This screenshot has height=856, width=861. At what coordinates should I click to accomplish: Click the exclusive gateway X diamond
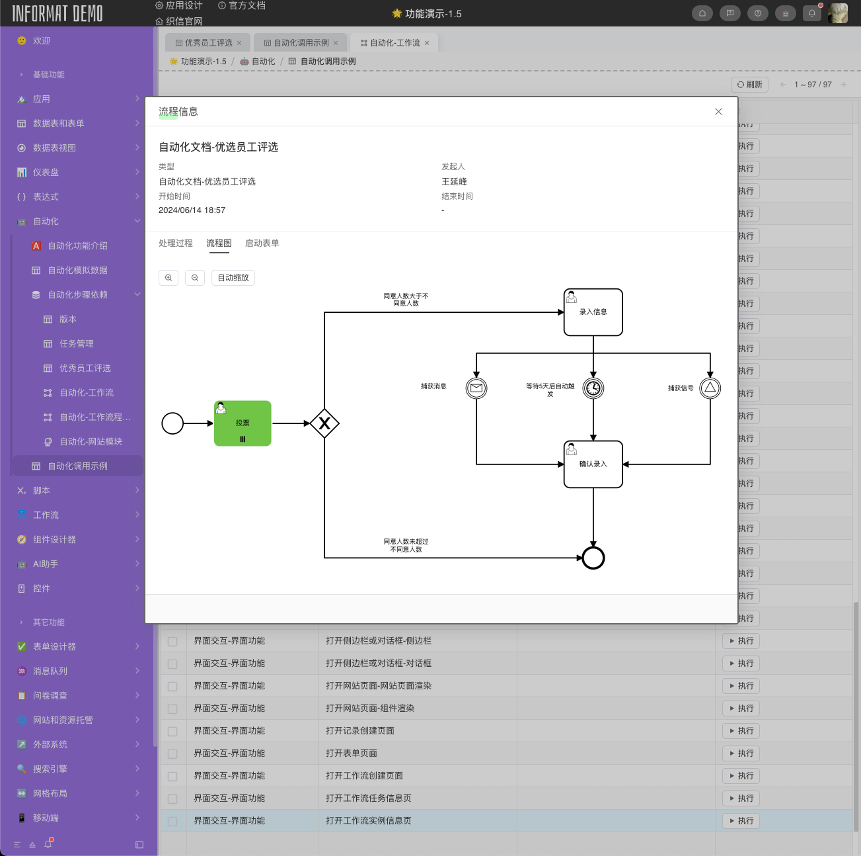pos(324,423)
